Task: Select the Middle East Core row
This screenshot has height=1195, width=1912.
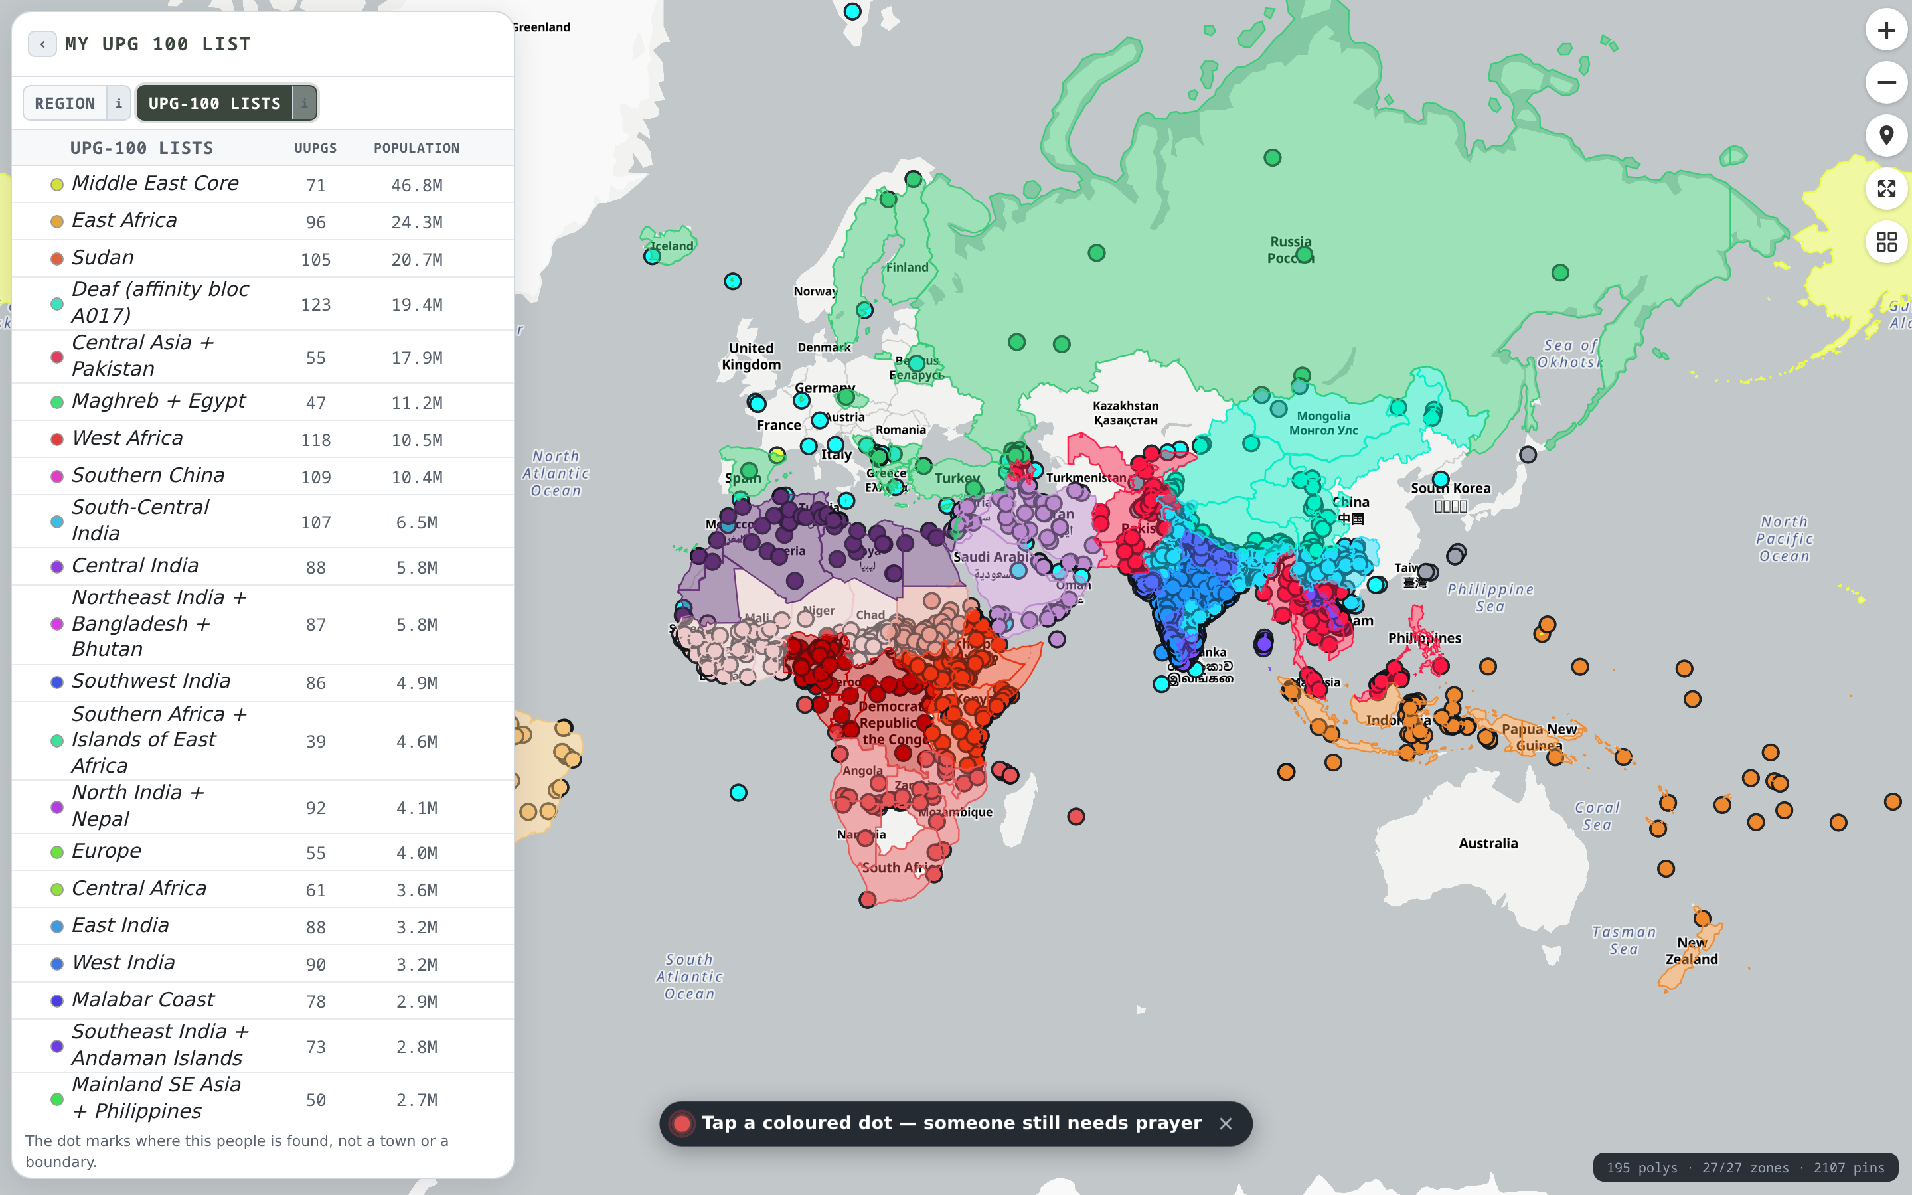Action: click(263, 184)
